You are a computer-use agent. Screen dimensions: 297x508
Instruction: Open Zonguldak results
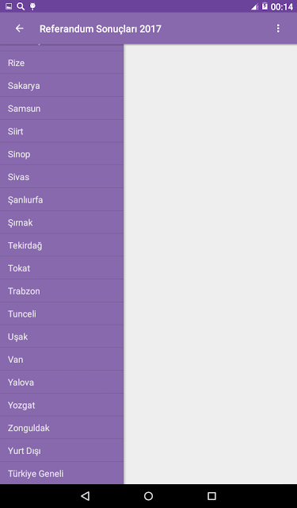click(62, 428)
